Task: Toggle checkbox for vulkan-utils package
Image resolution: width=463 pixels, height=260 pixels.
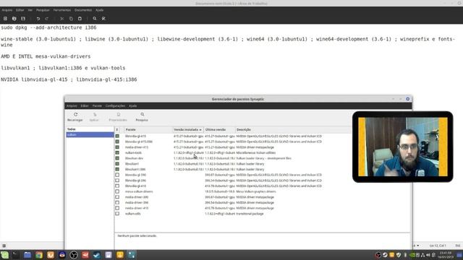Action: point(117,214)
